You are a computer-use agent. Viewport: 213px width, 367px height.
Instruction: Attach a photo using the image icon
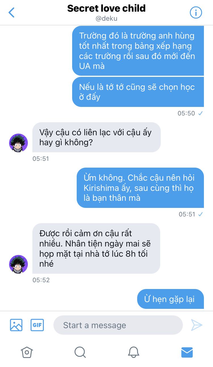pyautogui.click(x=16, y=325)
